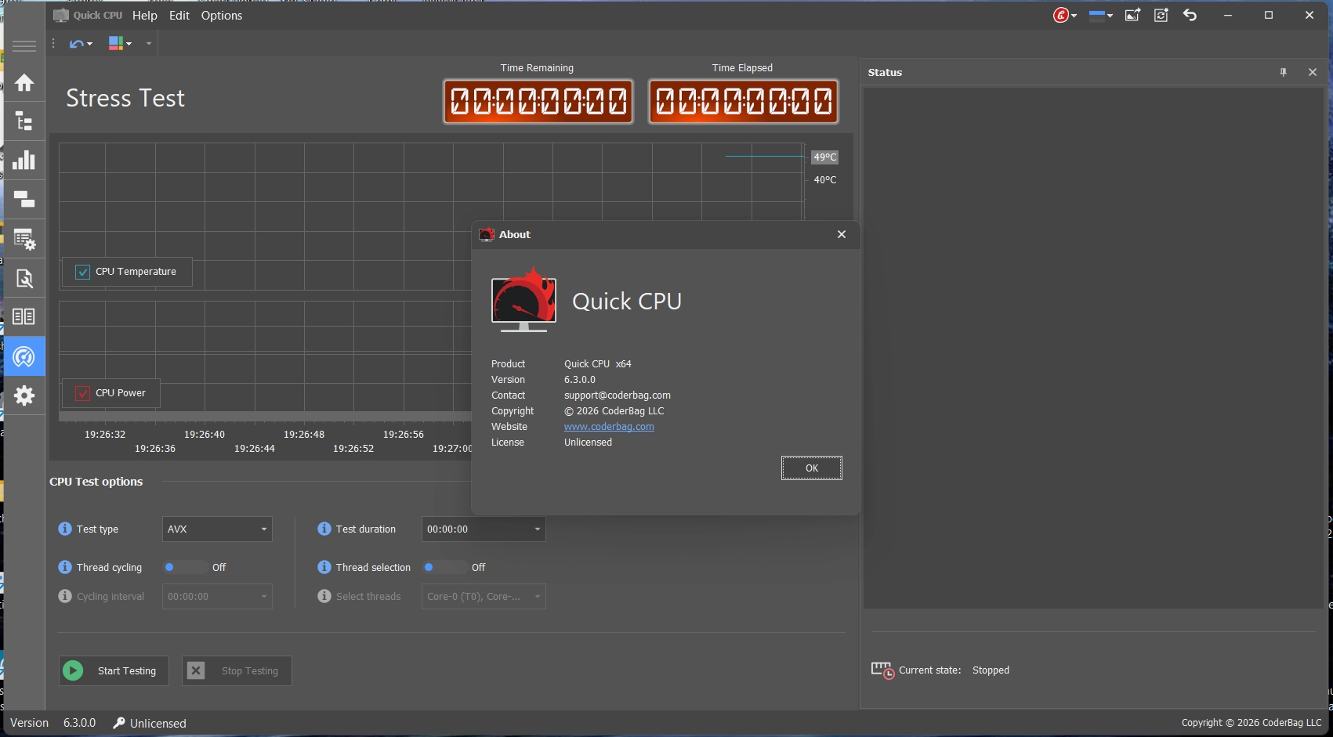Click the Copyright 2026 CoderBag LLC footer text
Viewport: 1333px width, 737px height.
click(x=1251, y=723)
